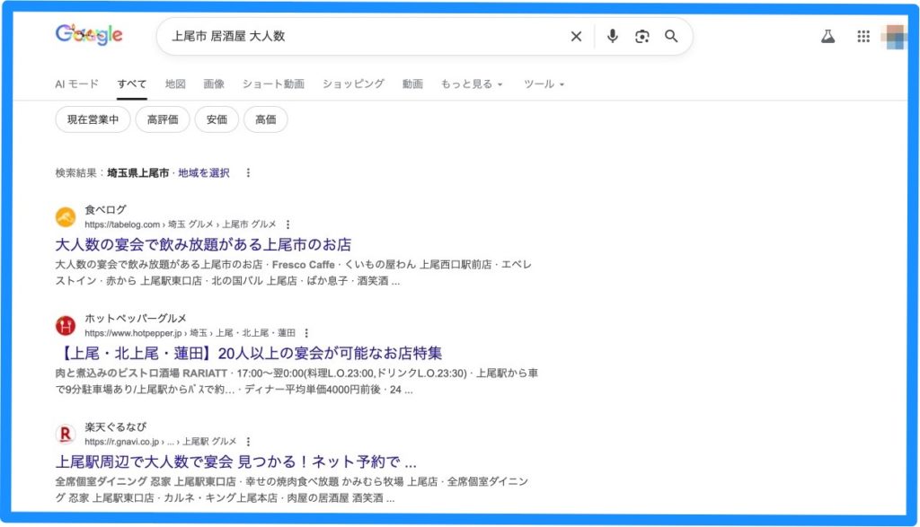Image resolution: width=920 pixels, height=527 pixels.
Task: Toggle the 高評価 filter chip
Action: pyautogui.click(x=163, y=119)
